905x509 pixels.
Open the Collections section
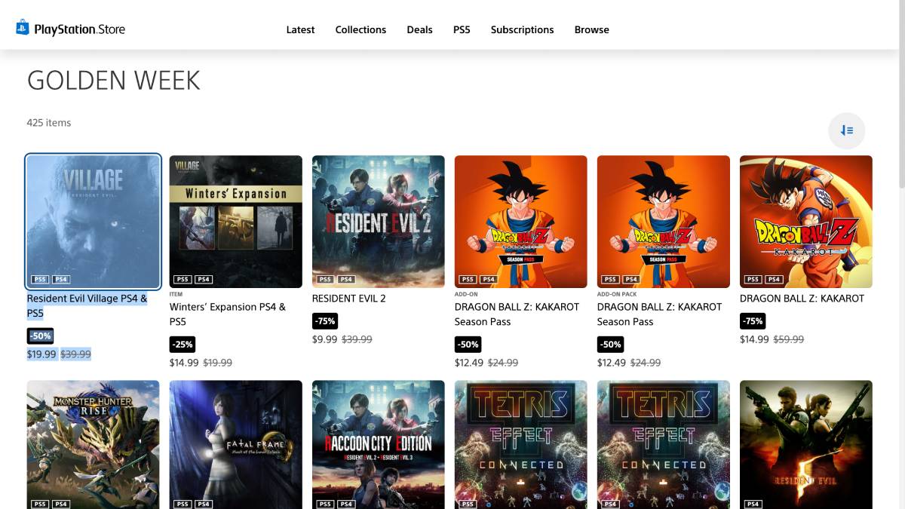click(x=360, y=29)
